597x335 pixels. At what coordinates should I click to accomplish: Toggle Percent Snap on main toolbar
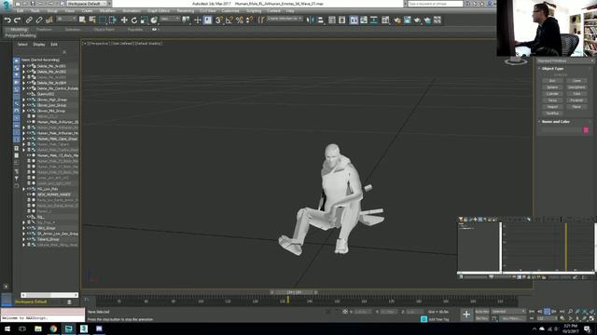[239, 20]
